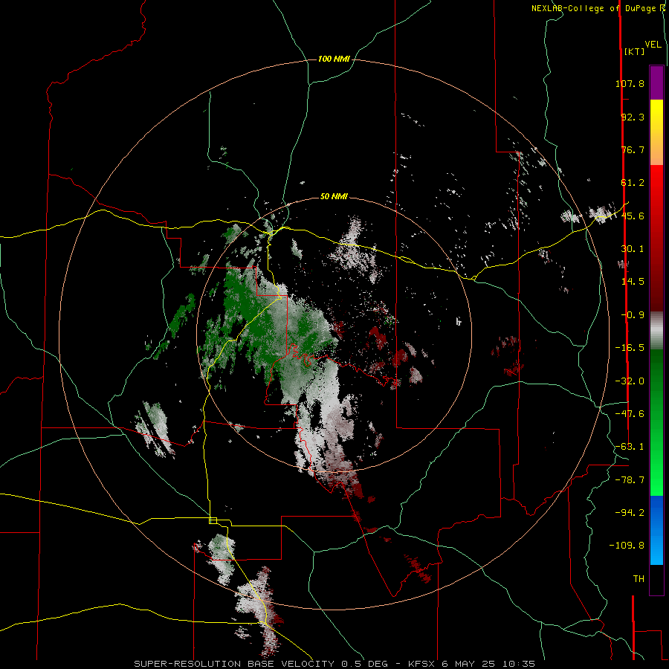Click the -47.6 legend value
Screen dimensions: 669x669
click(x=630, y=414)
